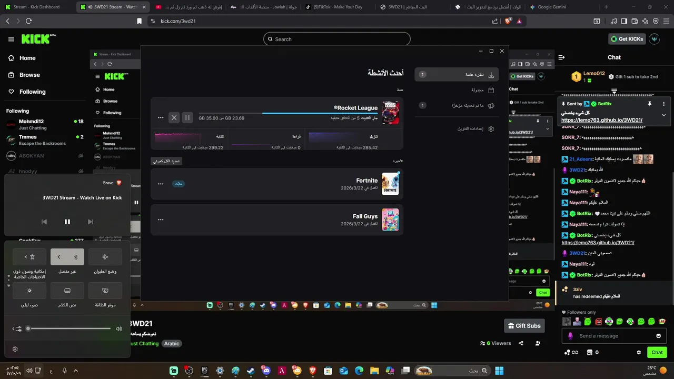Viewport: 674px width, 379px height.
Task: Open the user avatar menu
Action: pos(655,39)
